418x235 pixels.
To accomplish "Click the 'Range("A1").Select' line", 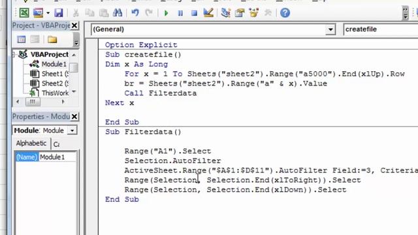I will click(167, 151).
